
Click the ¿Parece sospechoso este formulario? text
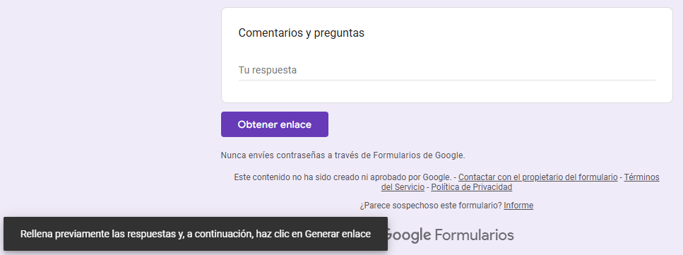(x=430, y=206)
